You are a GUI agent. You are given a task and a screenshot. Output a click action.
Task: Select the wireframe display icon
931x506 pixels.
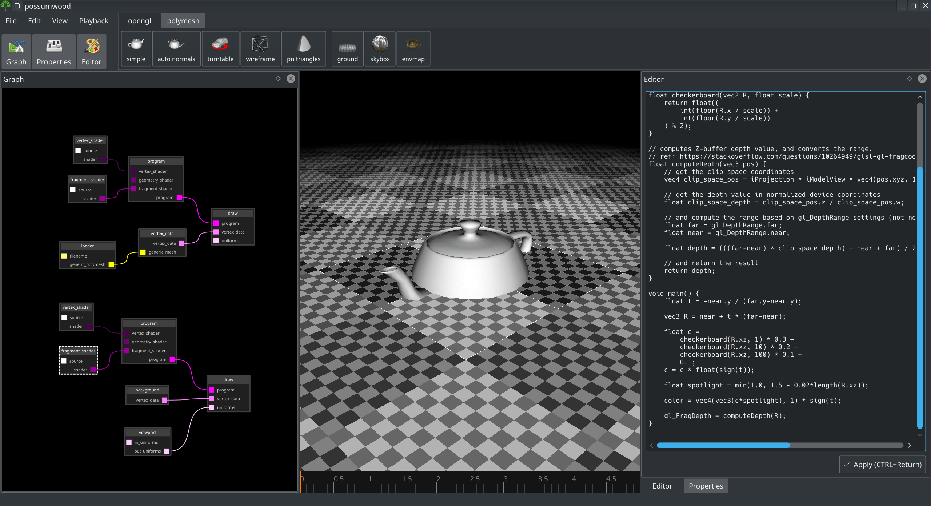click(x=260, y=48)
